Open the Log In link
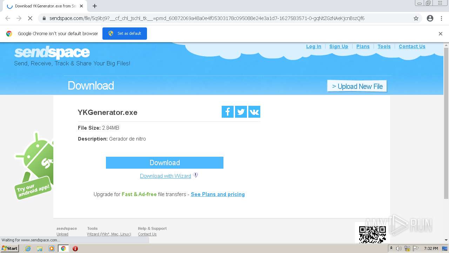 (314, 46)
